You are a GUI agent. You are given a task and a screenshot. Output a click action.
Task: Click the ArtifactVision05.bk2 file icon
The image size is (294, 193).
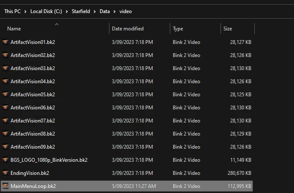pyautogui.click(x=5, y=95)
